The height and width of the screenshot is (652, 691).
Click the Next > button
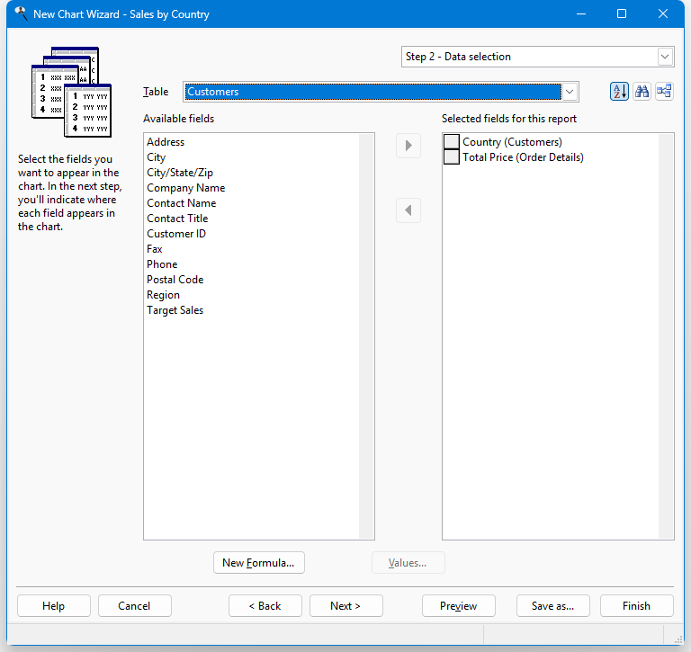(345, 606)
